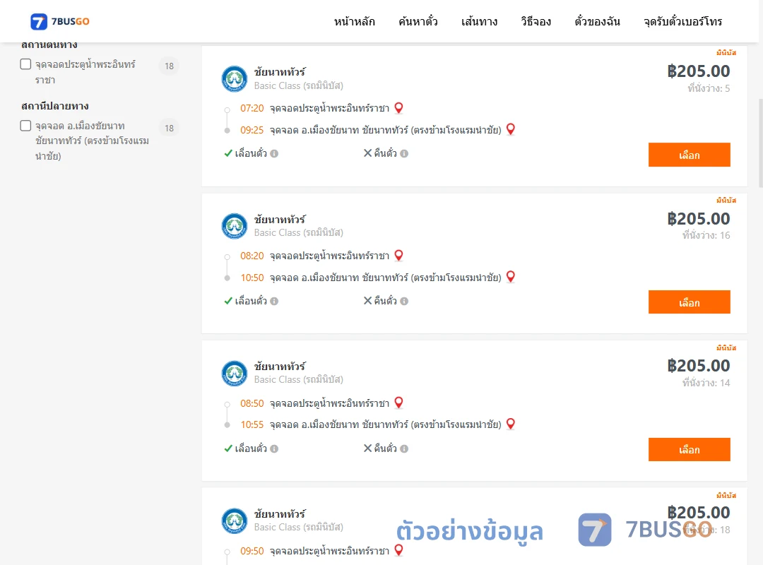Open map pin for 09:25 arrival stop
763x565 pixels.
[511, 129]
